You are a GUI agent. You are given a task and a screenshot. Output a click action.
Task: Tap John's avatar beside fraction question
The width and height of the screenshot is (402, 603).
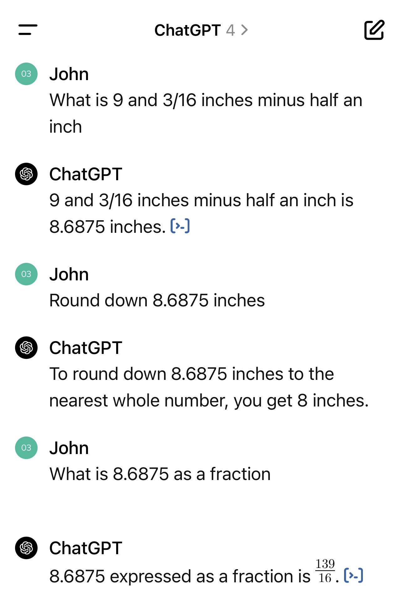(26, 448)
